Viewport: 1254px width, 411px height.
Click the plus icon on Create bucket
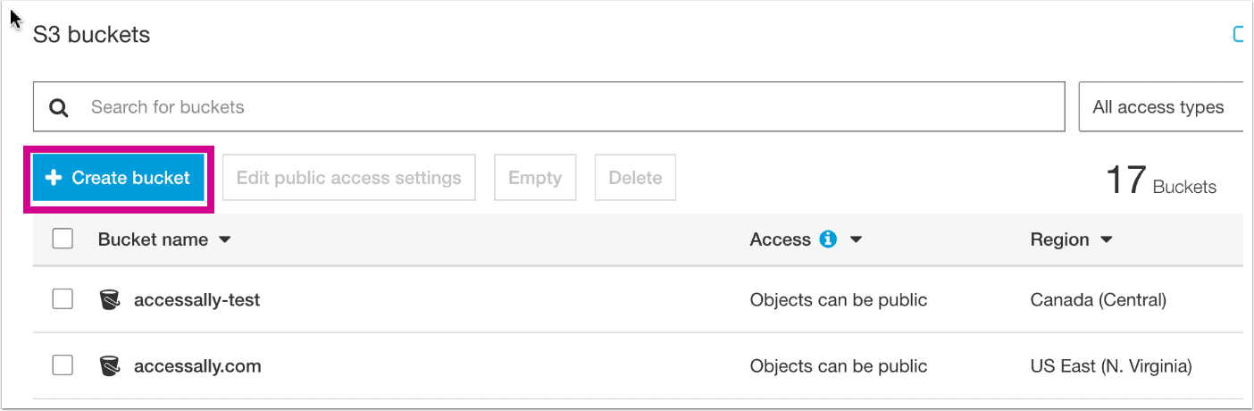(54, 178)
